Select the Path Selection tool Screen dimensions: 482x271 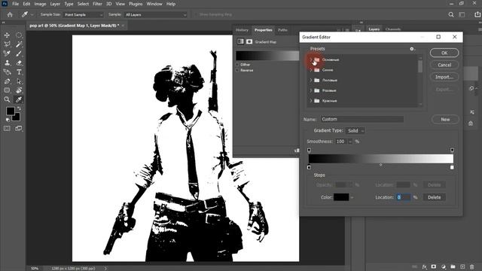(x=19, y=81)
